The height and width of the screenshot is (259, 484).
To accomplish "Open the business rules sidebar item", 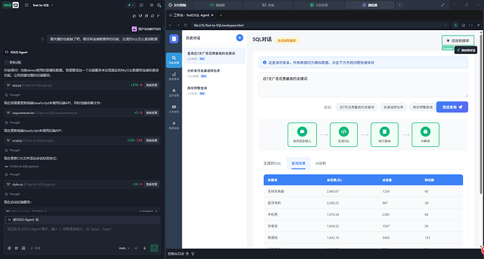I will coord(174,109).
